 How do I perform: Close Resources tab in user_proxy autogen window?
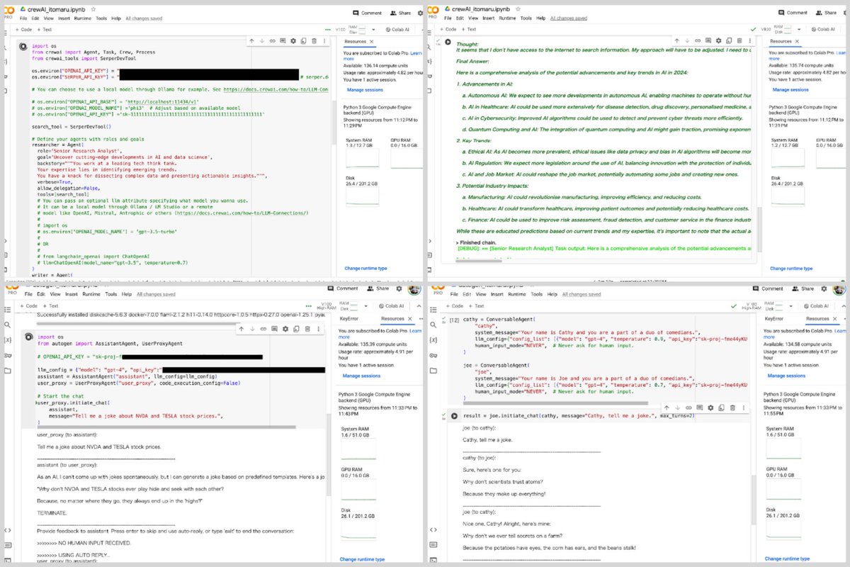pyautogui.click(x=409, y=319)
